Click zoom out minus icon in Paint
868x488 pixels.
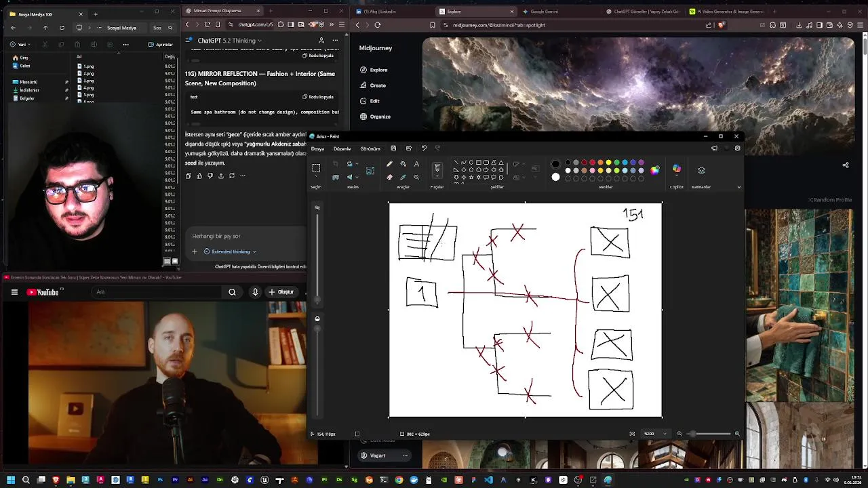(x=679, y=434)
